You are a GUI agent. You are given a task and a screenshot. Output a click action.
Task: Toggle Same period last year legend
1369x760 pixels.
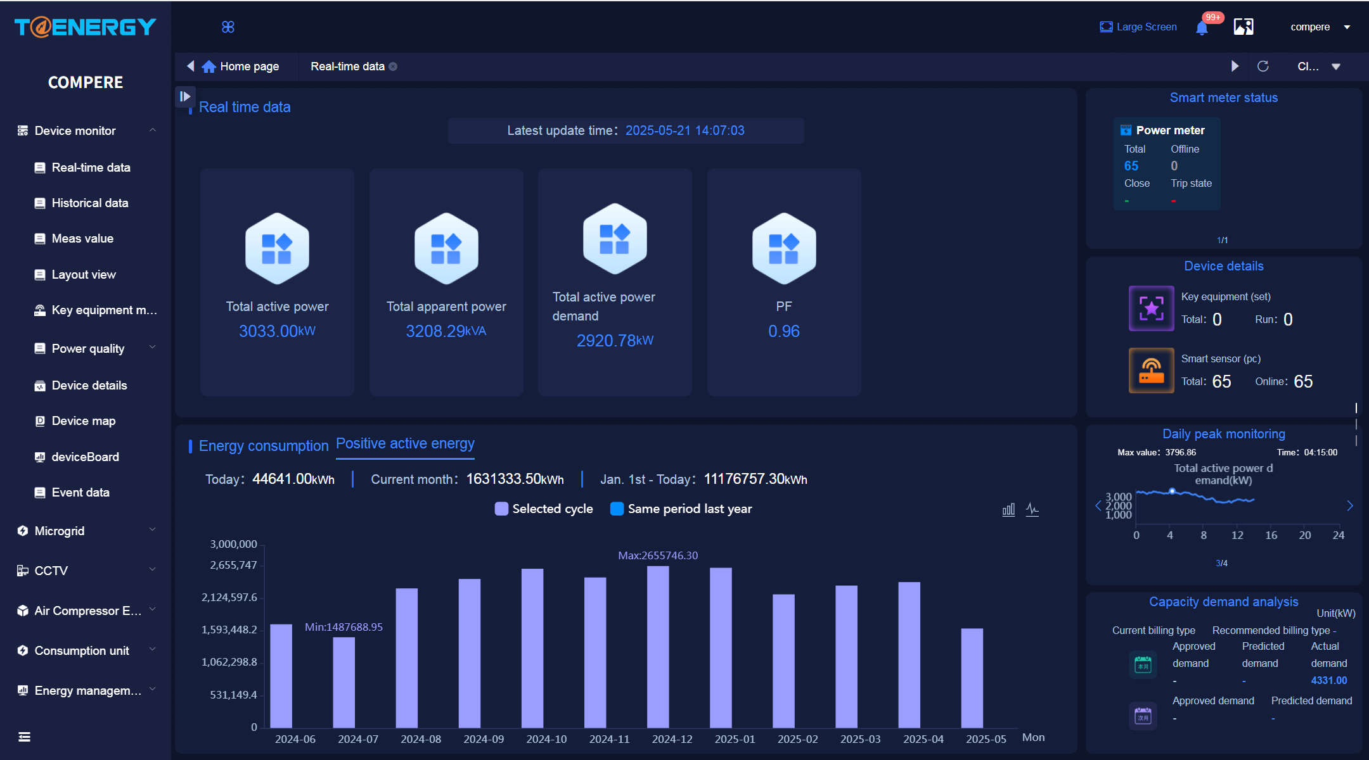click(x=681, y=509)
